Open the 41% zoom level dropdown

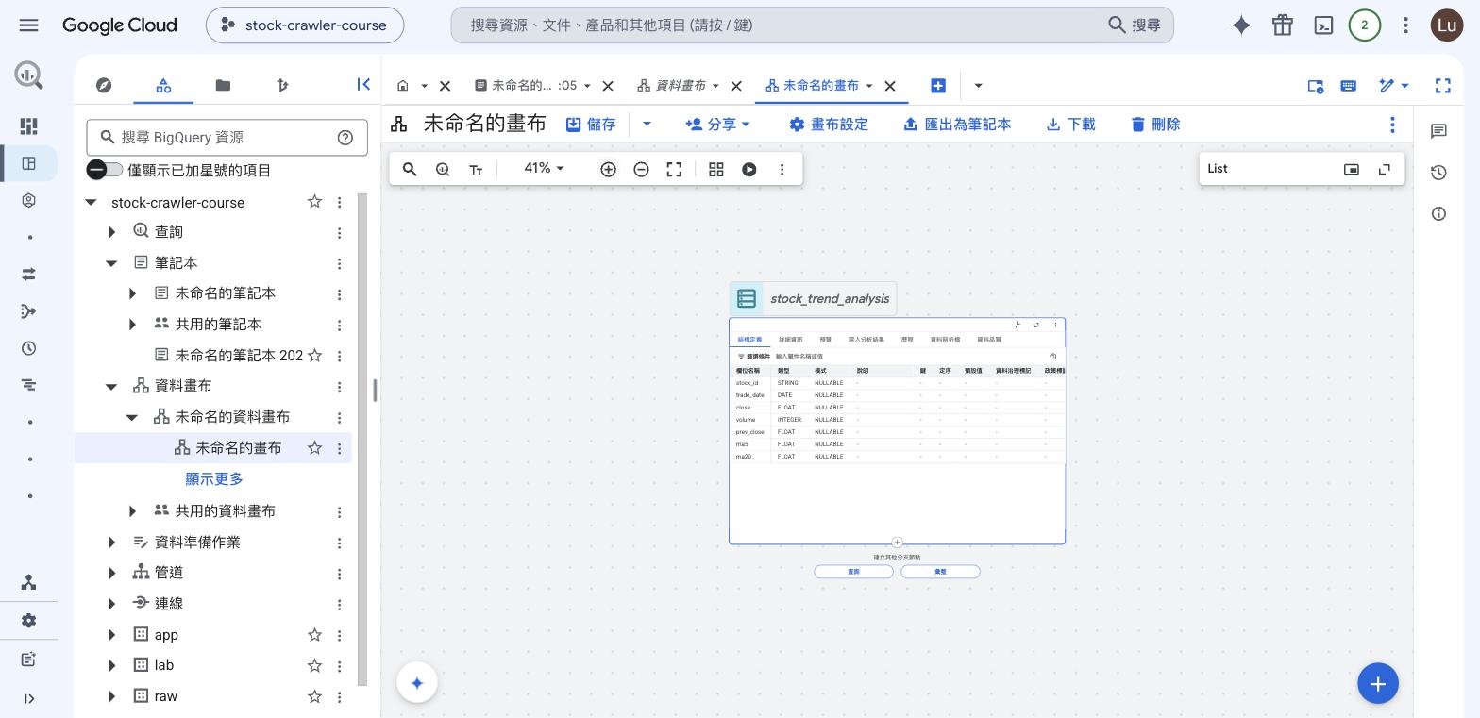click(x=545, y=168)
